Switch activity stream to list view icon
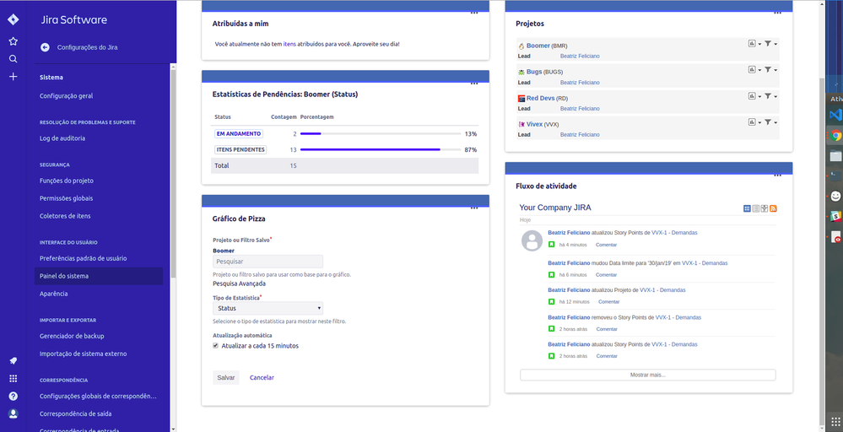Image resolution: width=843 pixels, height=432 pixels. (755, 208)
